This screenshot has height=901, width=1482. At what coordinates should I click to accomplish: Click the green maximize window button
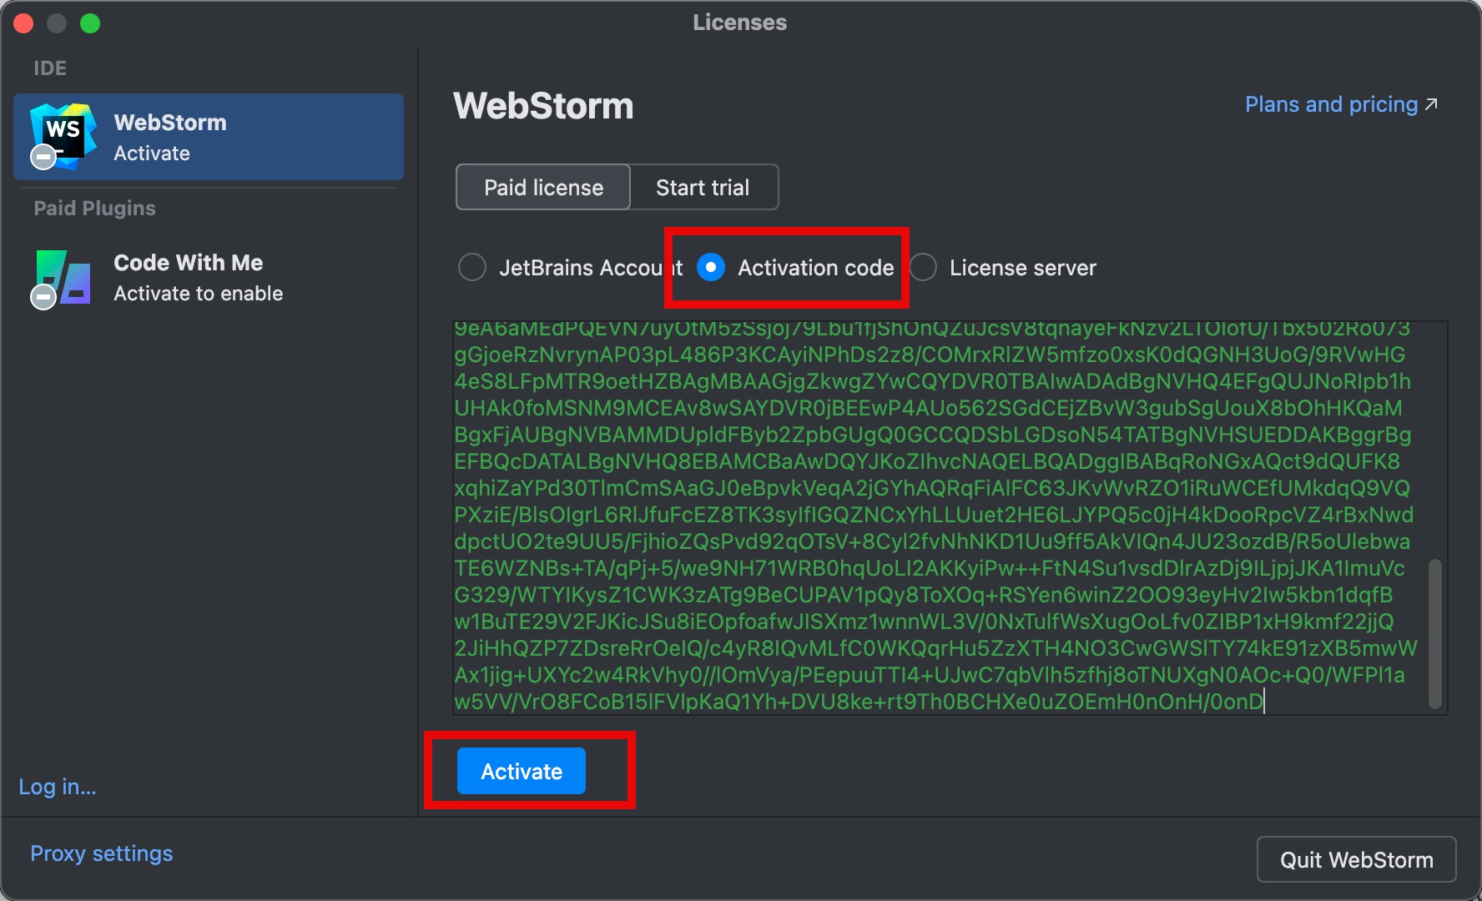(x=90, y=23)
